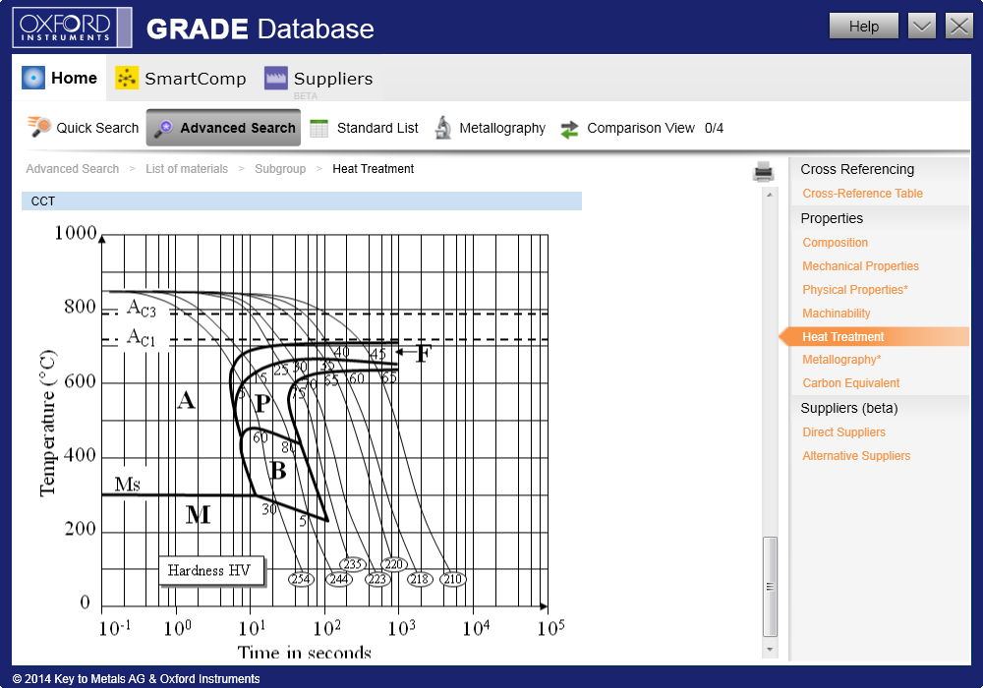Open the Standard List
The height and width of the screenshot is (688, 983).
pyautogui.click(x=365, y=128)
